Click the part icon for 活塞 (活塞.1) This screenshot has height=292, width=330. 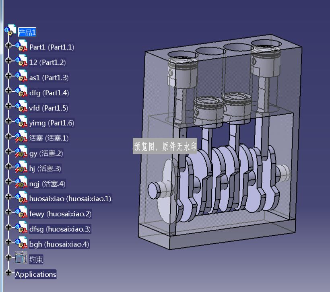(21, 137)
